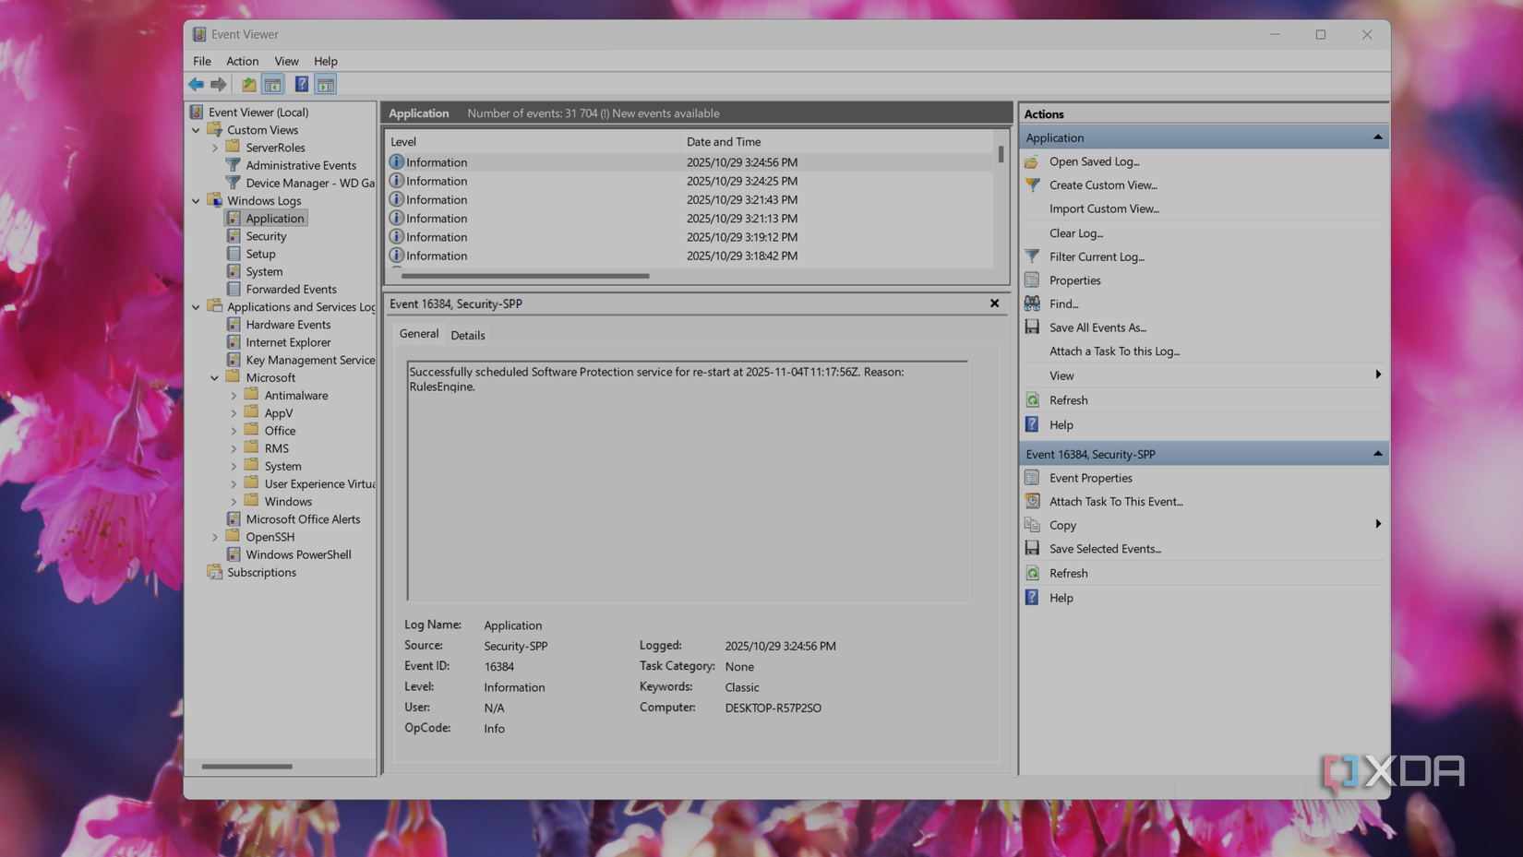1523x857 pixels.
Task: Toggle the action pane visibility
Action: point(325,84)
